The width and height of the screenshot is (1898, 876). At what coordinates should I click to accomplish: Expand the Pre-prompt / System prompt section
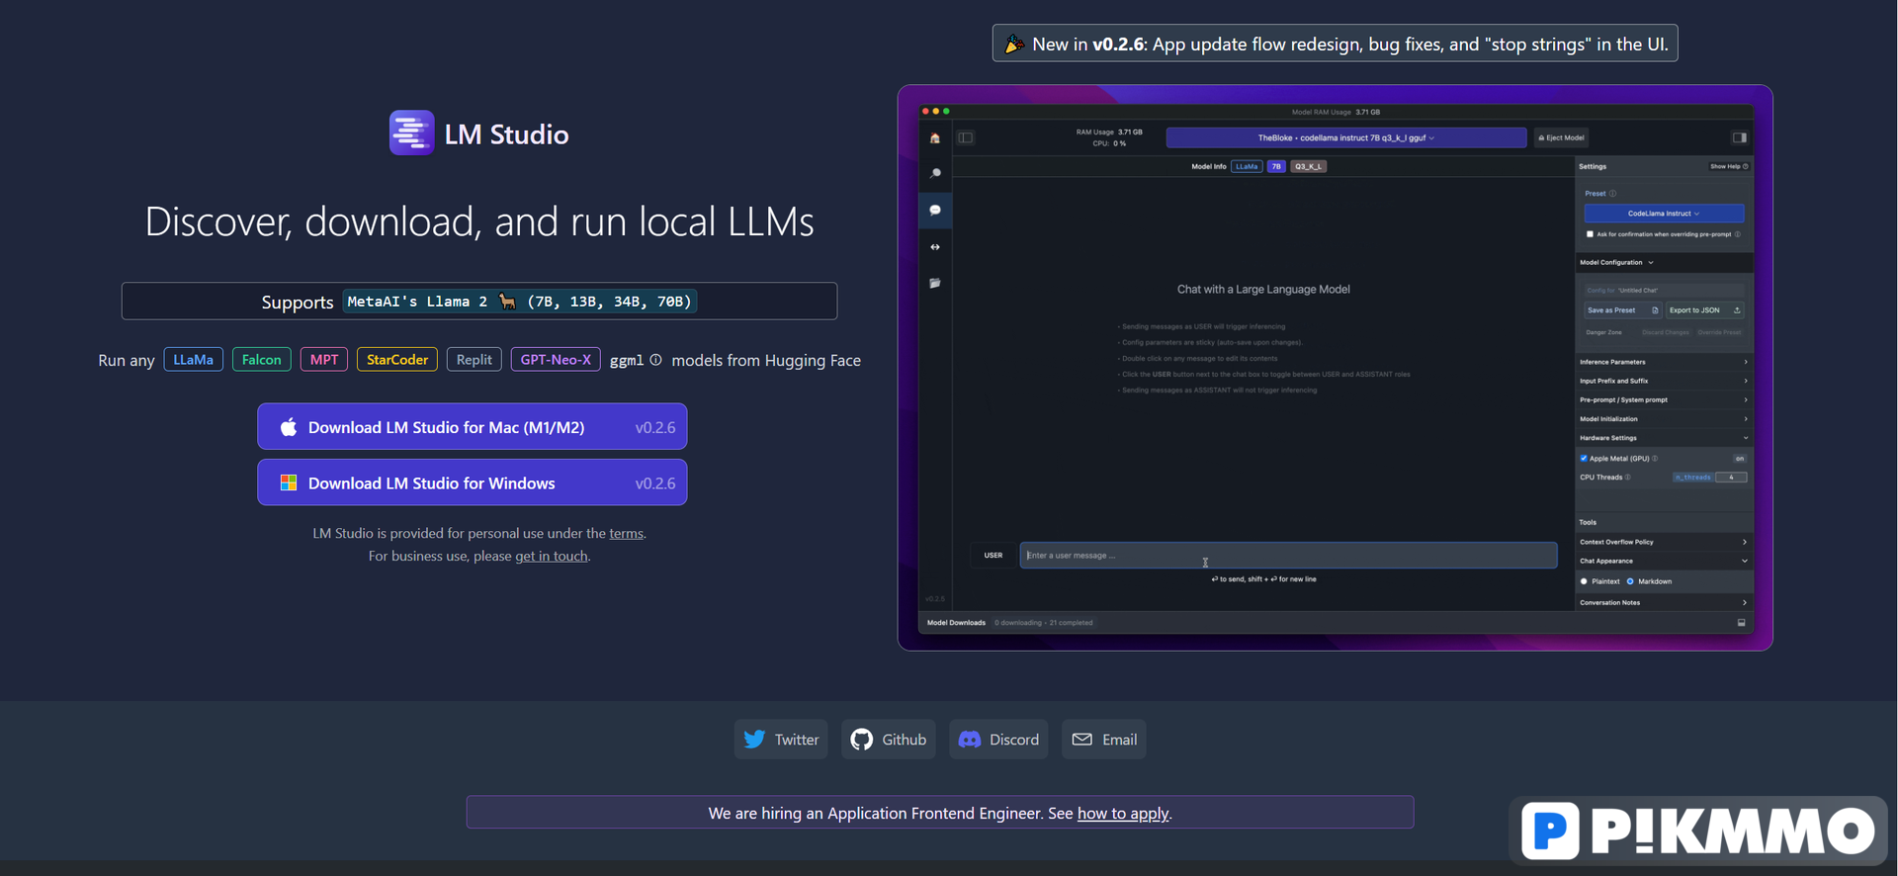click(1664, 399)
